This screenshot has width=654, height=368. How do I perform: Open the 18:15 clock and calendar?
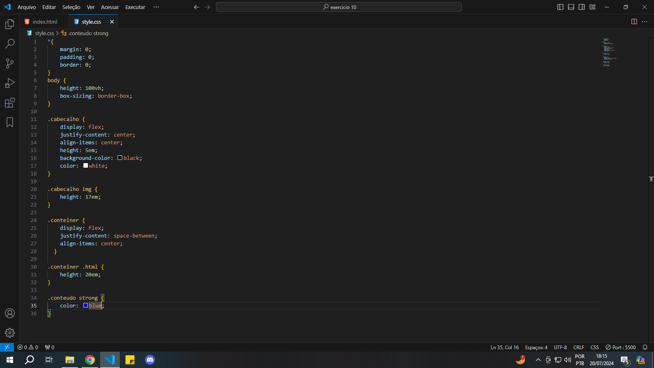pos(601,360)
